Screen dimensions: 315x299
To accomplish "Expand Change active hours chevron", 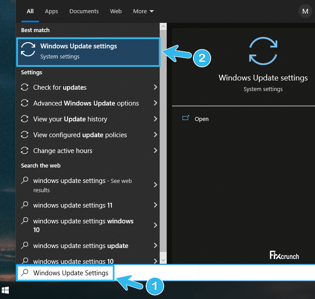I will [155, 150].
